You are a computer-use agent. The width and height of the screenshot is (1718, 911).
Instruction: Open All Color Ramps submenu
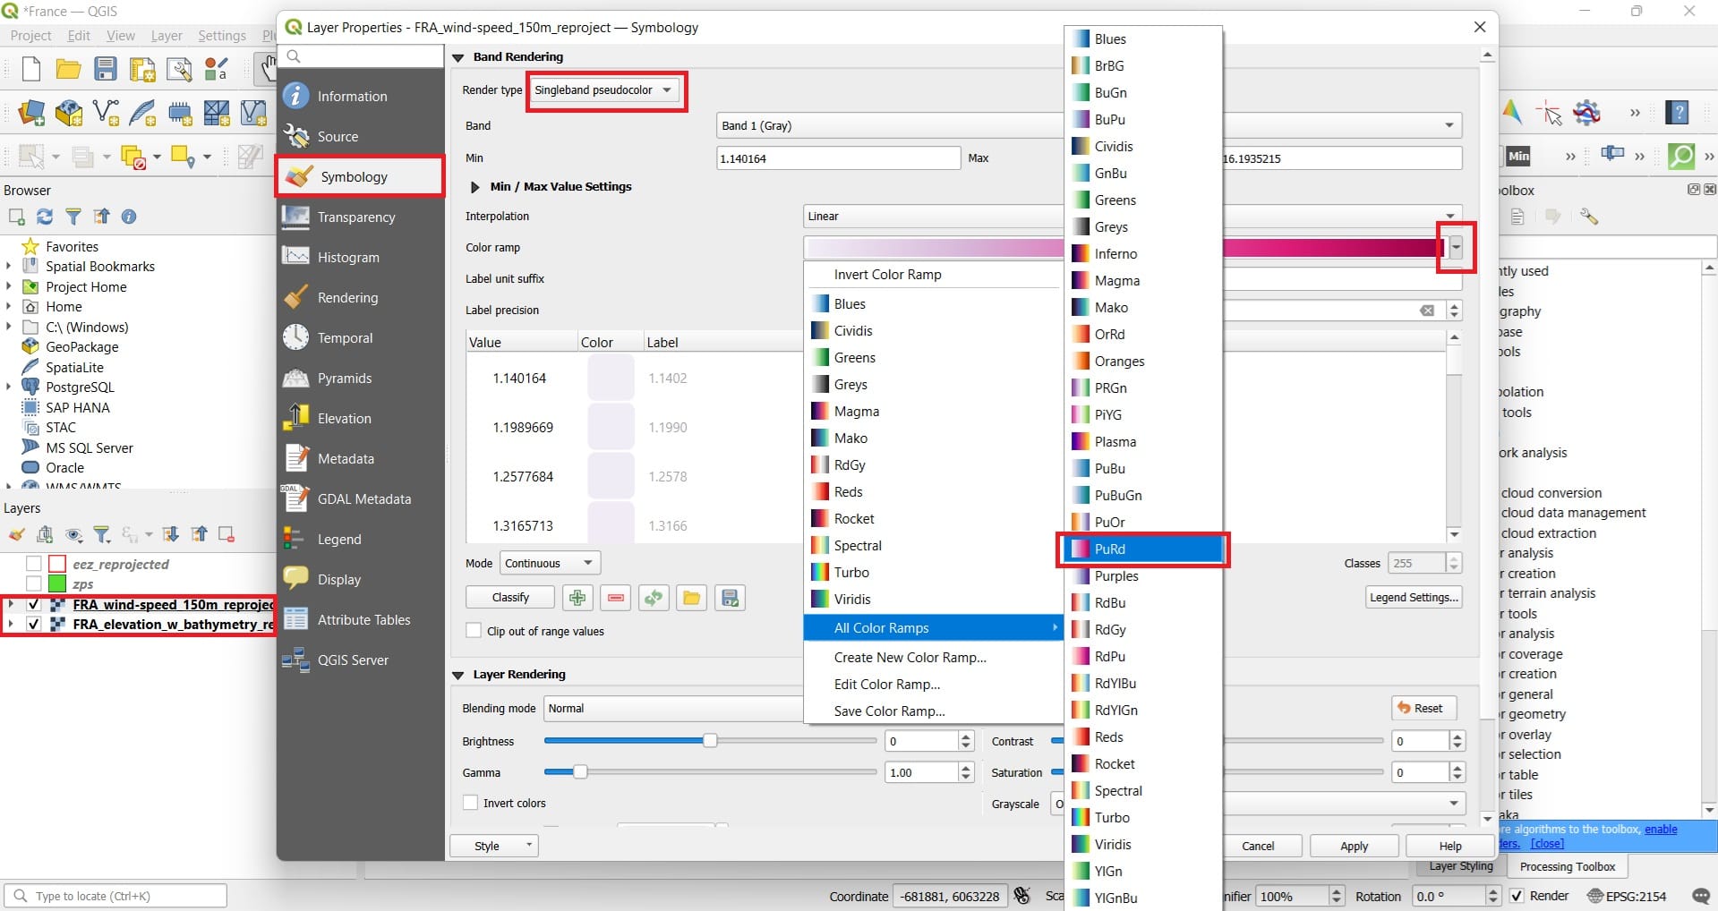[933, 628]
